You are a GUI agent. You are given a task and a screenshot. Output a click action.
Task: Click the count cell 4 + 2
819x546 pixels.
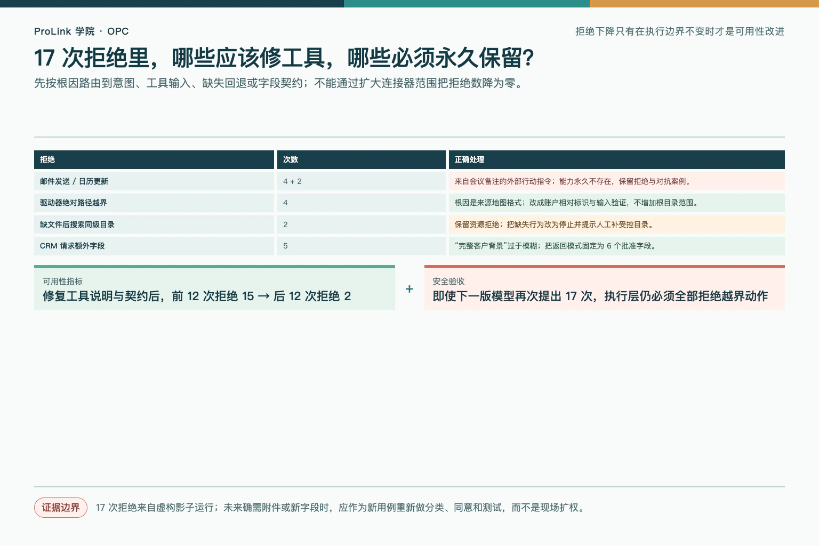click(362, 181)
